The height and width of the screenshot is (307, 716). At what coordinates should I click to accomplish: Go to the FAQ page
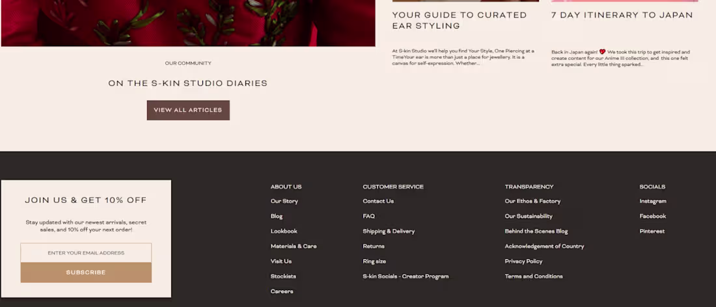368,216
